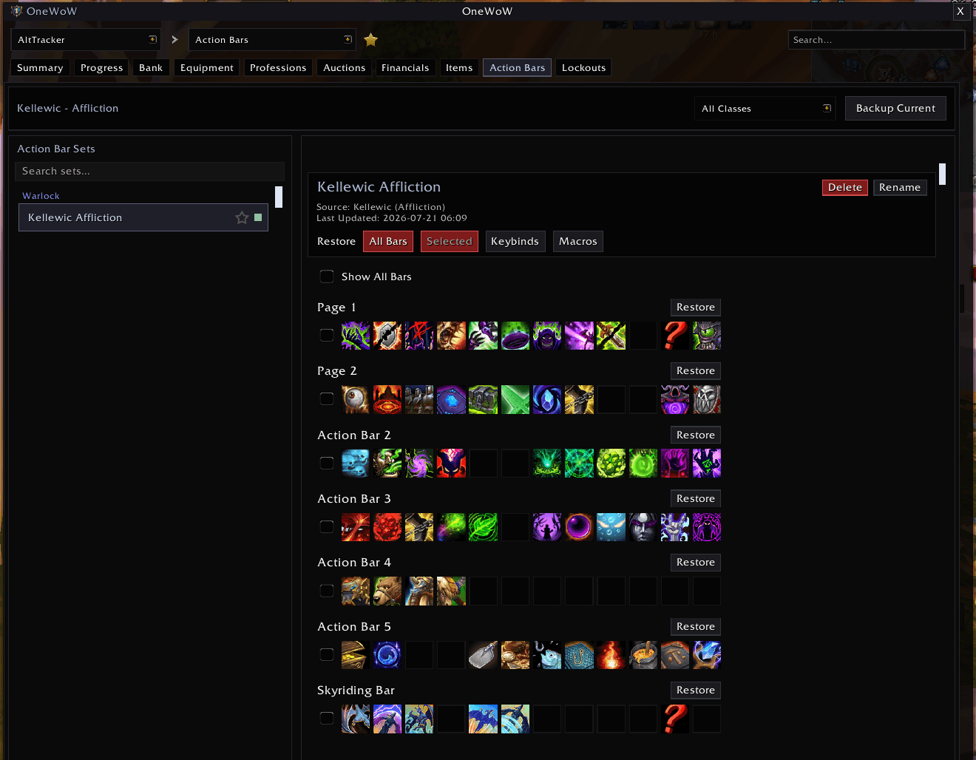The width and height of the screenshot is (976, 760).
Task: Select the icy blue skulls icon on Action Bar 2
Action: pyautogui.click(x=356, y=464)
